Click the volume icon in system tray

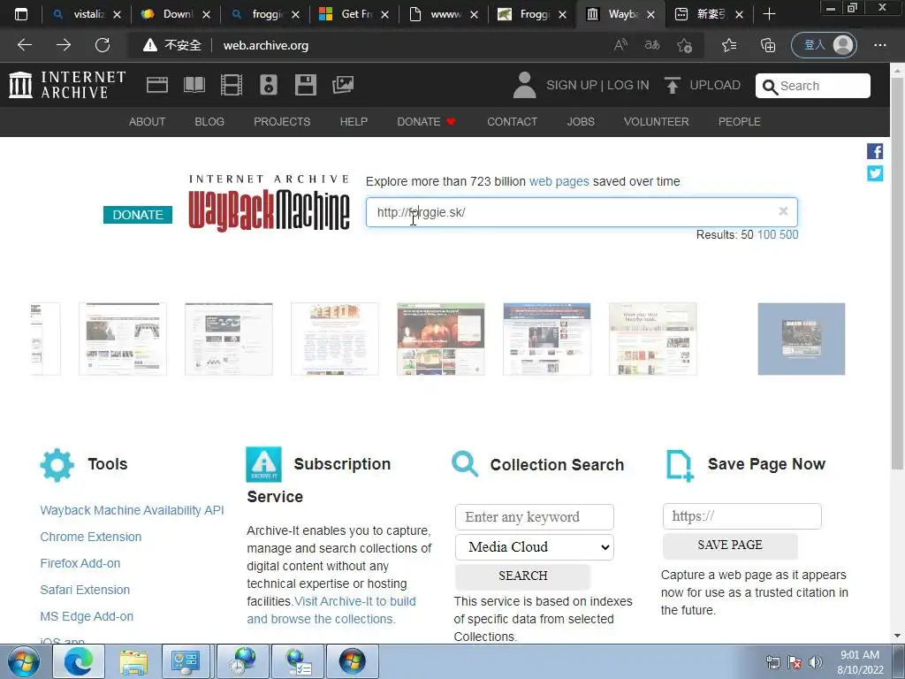816,661
